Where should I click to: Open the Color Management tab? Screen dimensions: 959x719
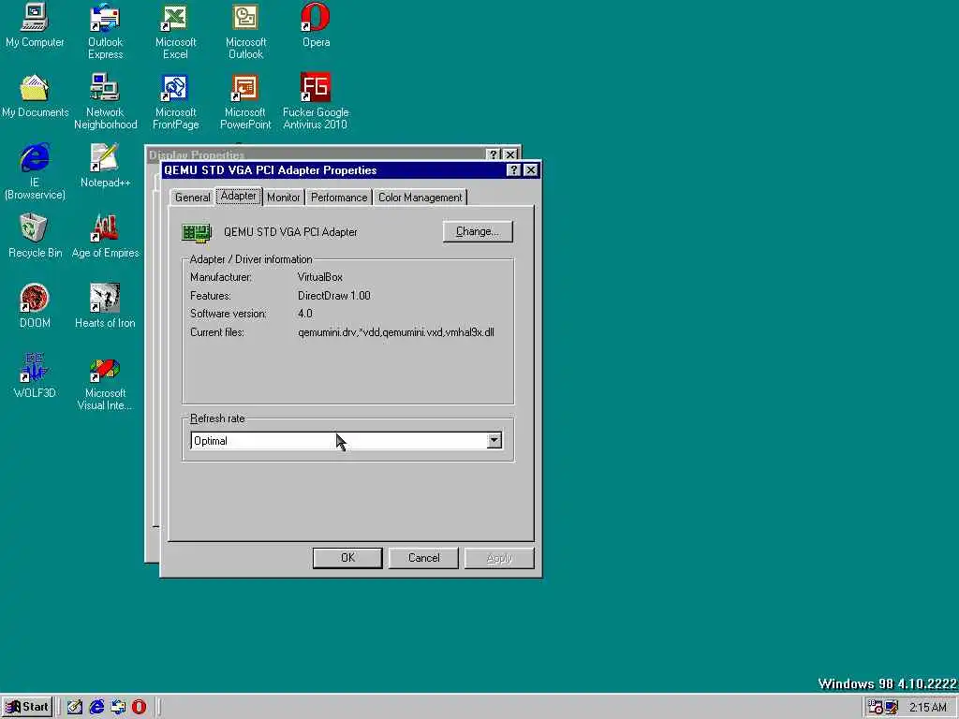pos(420,198)
